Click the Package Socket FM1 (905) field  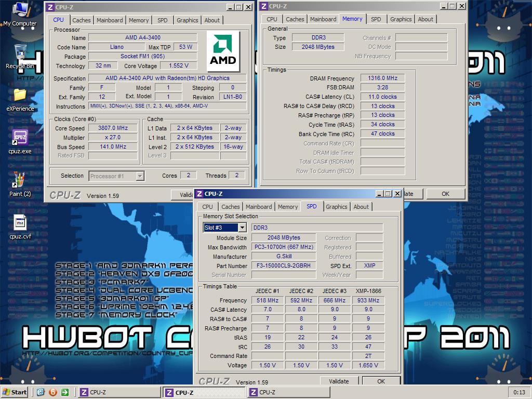tap(142, 56)
